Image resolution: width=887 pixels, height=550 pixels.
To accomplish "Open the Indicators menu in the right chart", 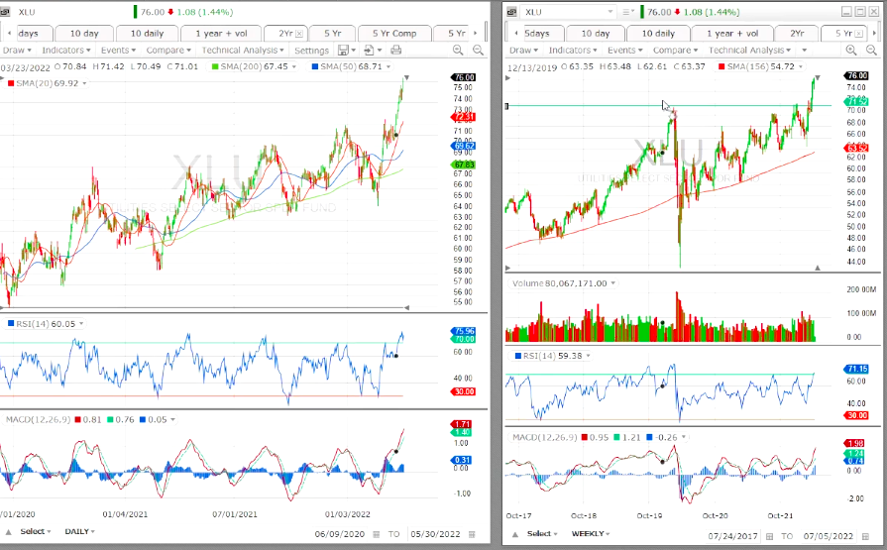I will [573, 51].
